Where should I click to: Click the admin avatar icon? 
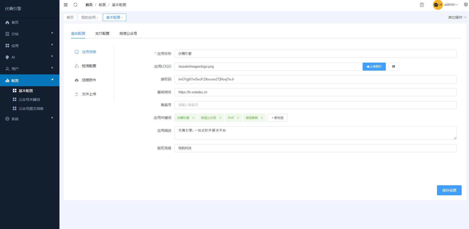[438, 5]
